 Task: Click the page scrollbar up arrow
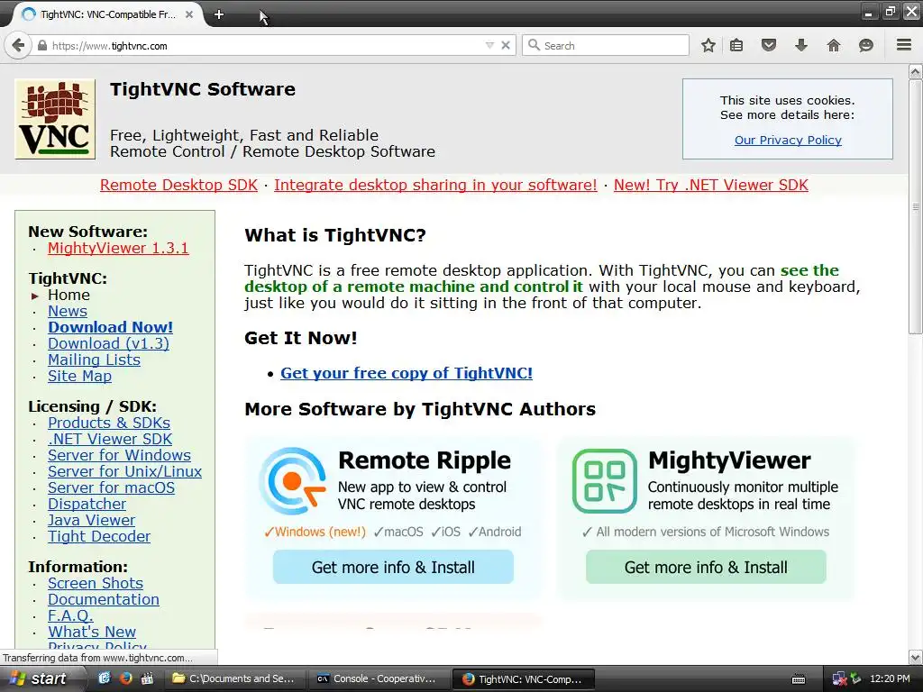point(916,72)
